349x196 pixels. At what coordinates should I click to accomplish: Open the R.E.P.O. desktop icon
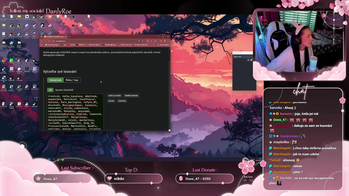27,88
